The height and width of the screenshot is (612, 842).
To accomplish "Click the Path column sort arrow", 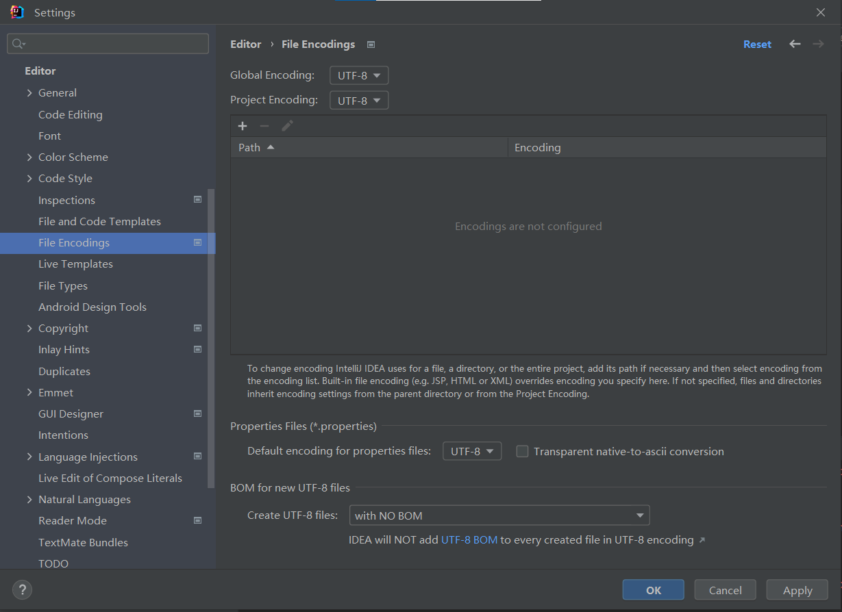I will click(271, 147).
